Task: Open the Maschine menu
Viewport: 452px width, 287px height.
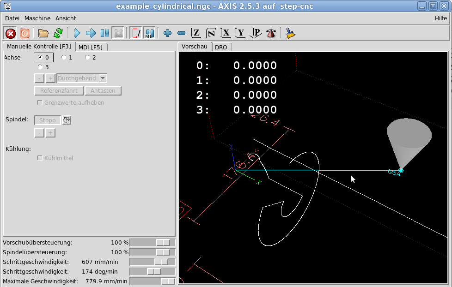Action: [x=37, y=18]
